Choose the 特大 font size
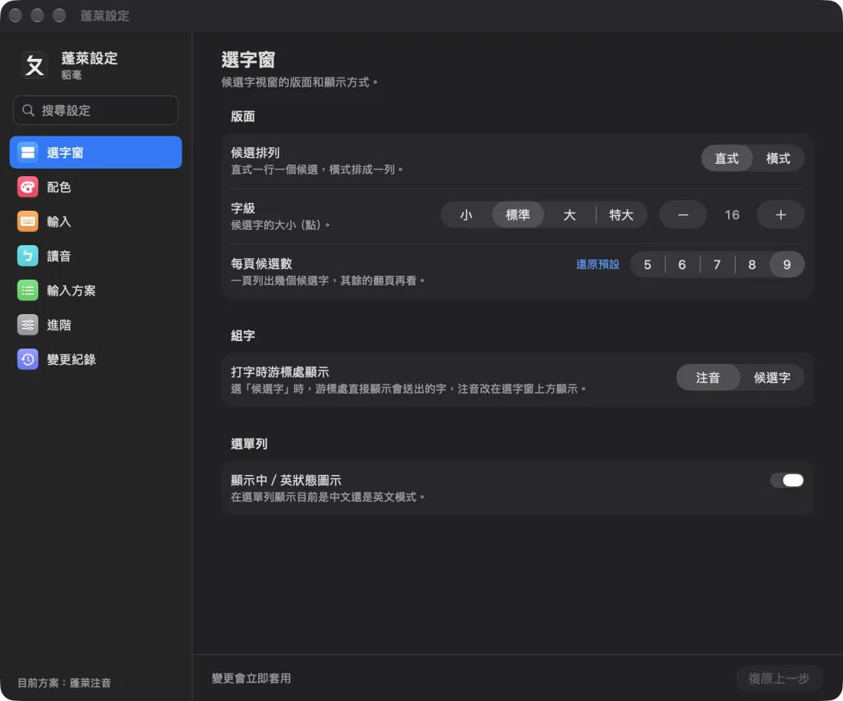The height and width of the screenshot is (701, 843). click(x=621, y=215)
